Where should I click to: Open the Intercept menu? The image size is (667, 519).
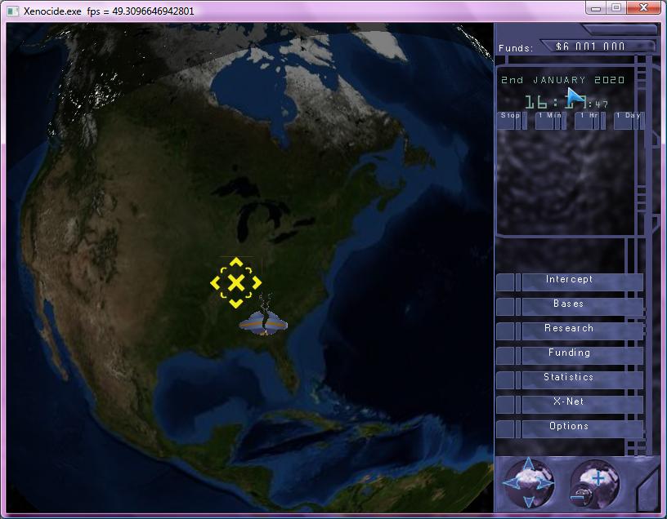(569, 282)
